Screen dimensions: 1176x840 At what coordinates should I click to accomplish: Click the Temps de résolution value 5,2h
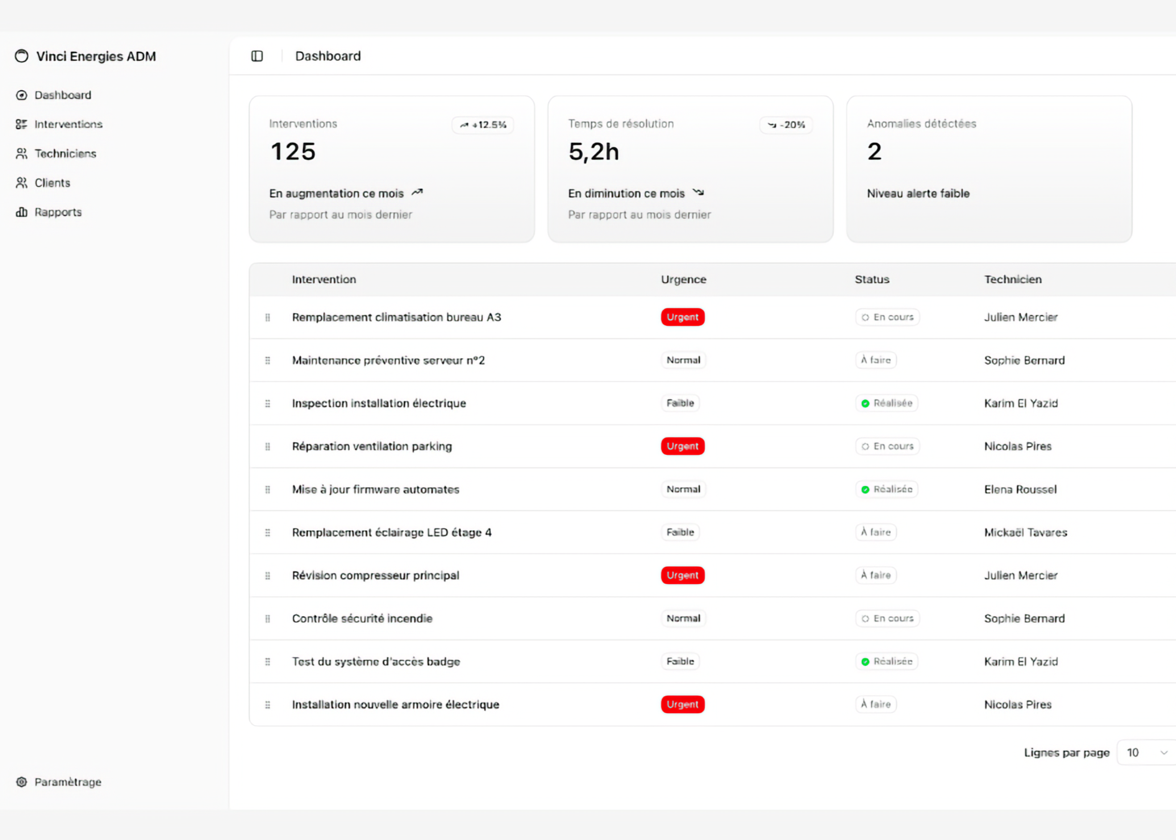(x=594, y=152)
